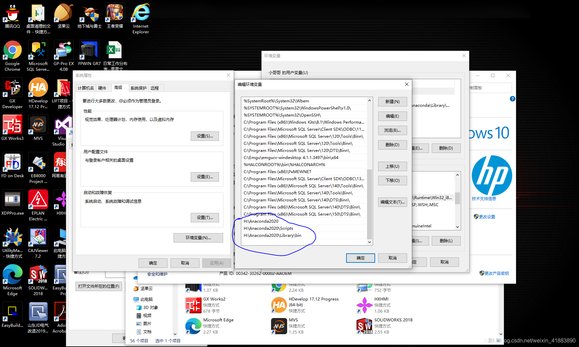Click 环境变量(N)... in System Properties
This screenshot has height=347, width=579.
(x=198, y=238)
